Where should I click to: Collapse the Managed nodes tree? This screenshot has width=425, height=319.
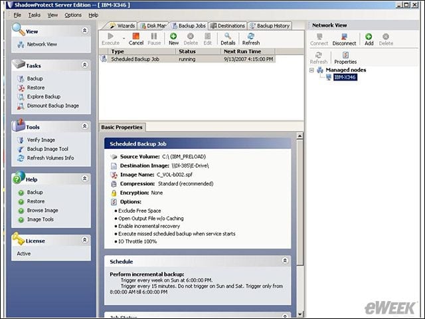coord(311,70)
